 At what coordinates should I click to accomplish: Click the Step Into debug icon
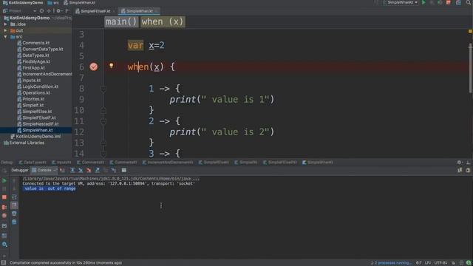click(81, 171)
